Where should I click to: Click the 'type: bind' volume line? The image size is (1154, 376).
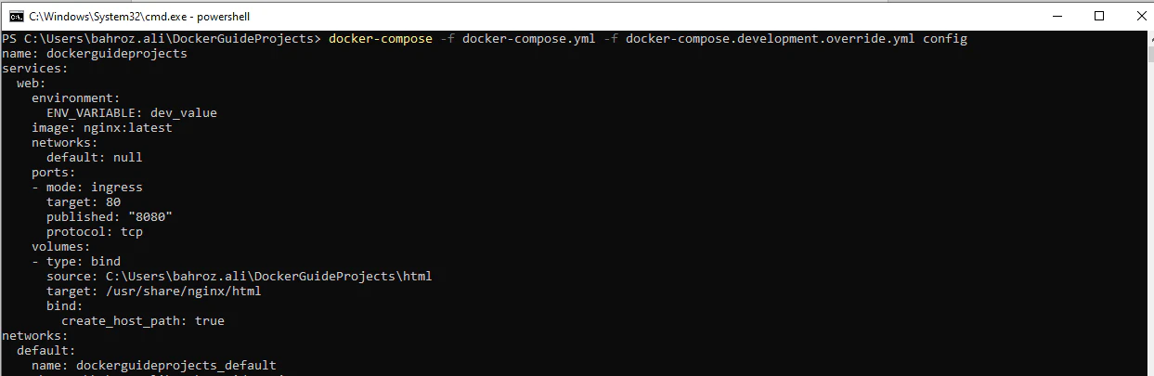pyautogui.click(x=83, y=262)
